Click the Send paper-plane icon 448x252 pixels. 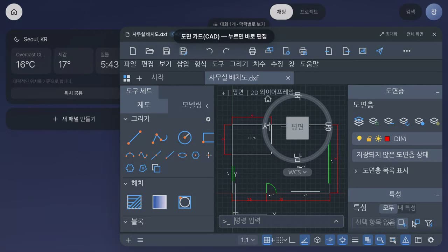[380, 51]
